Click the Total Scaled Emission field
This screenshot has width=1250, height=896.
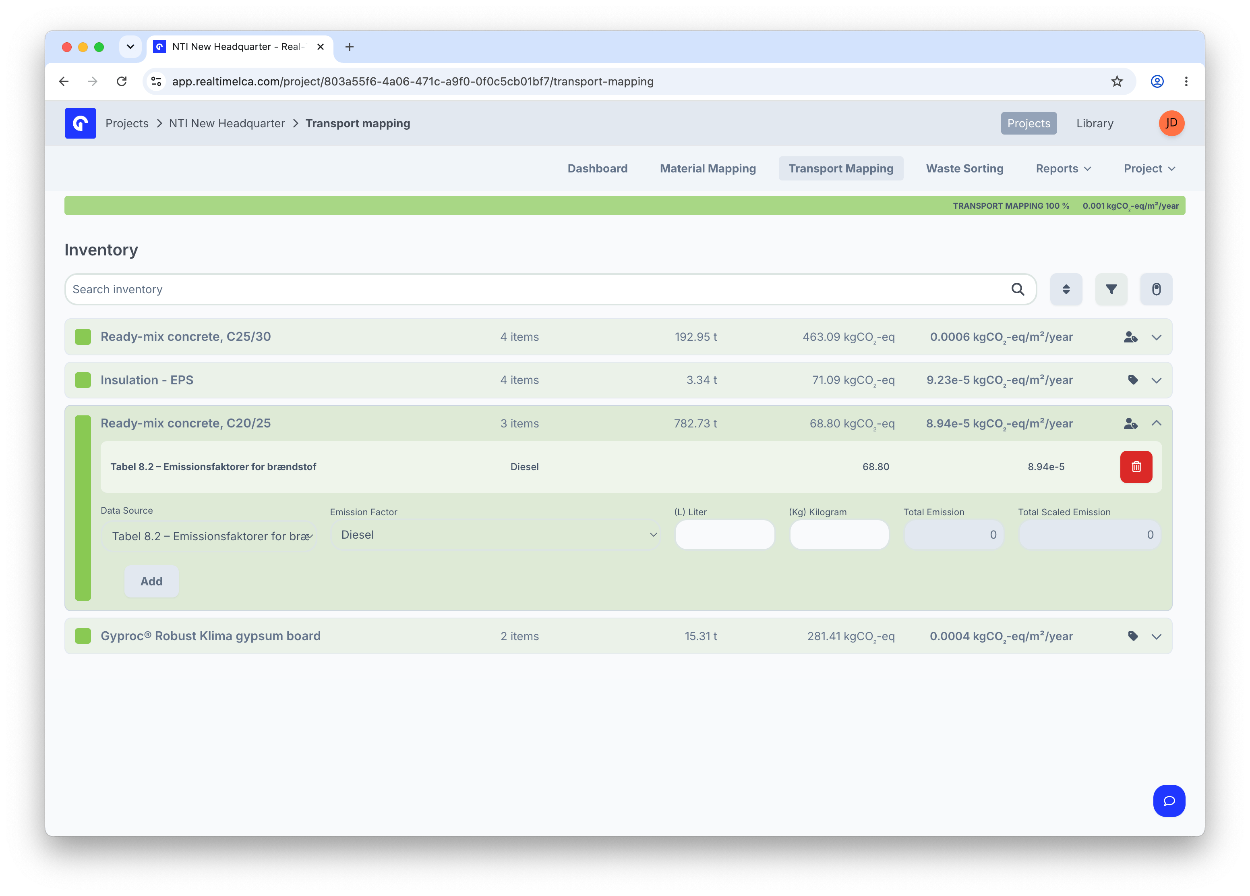coord(1090,535)
